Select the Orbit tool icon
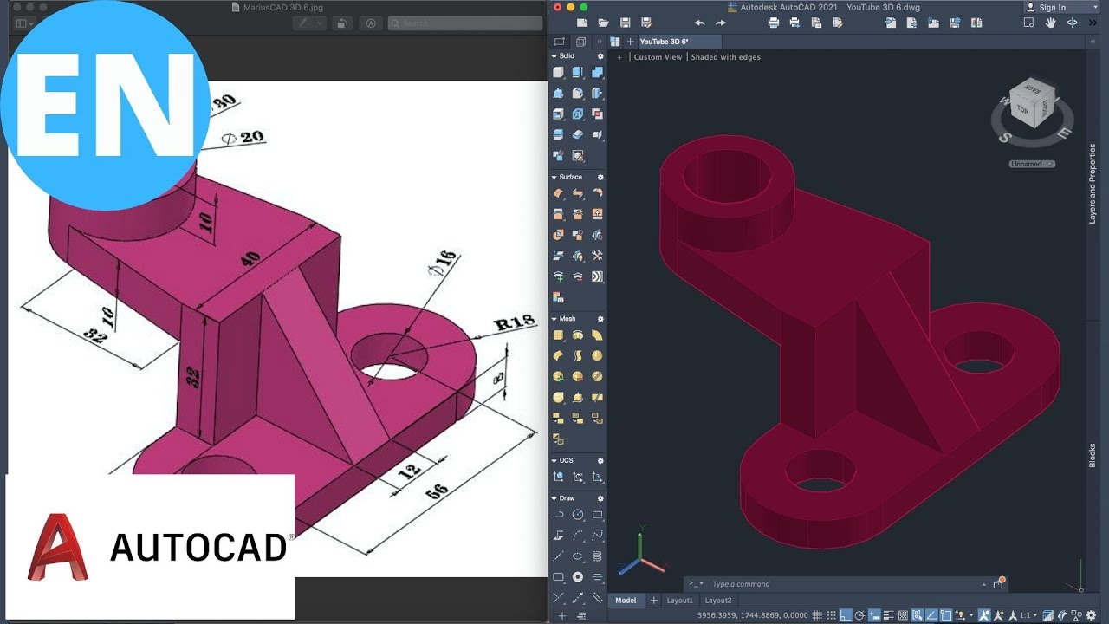 point(1072,23)
